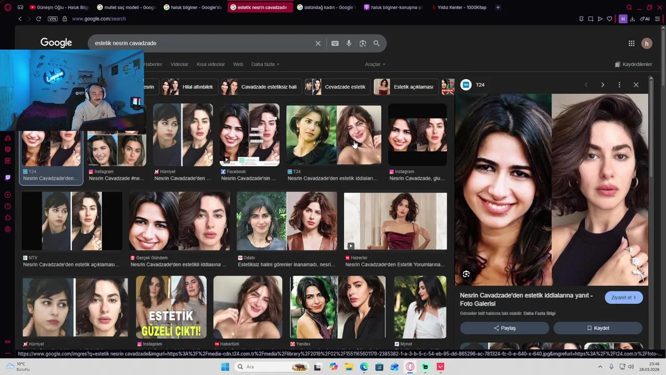Screen dimensions: 666x375
Task: Open Opera sidebar settings gear
Action: pos(7,229)
